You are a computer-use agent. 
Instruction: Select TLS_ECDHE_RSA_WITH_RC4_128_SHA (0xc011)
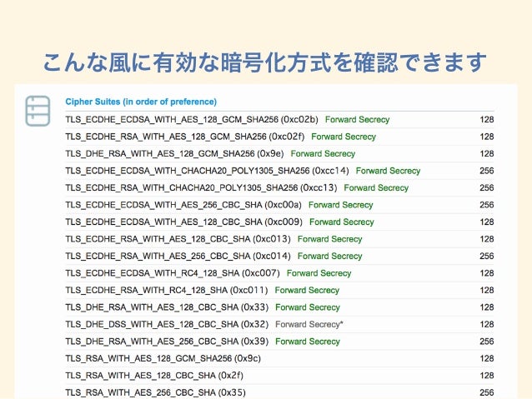click(x=167, y=290)
